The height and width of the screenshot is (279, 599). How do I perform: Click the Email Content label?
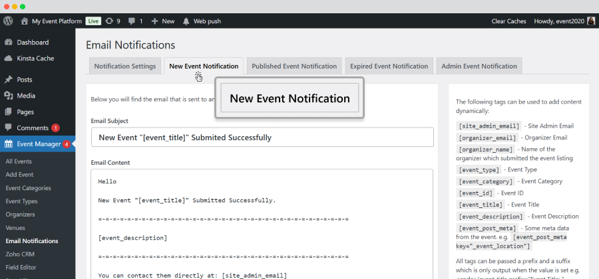coord(110,162)
